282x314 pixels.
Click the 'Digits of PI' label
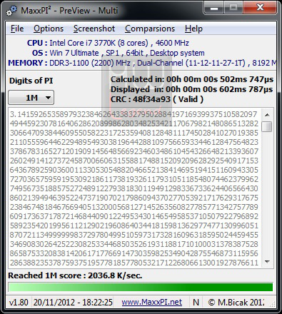pos(31,81)
